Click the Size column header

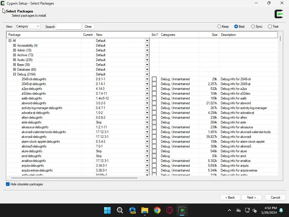tap(209, 35)
